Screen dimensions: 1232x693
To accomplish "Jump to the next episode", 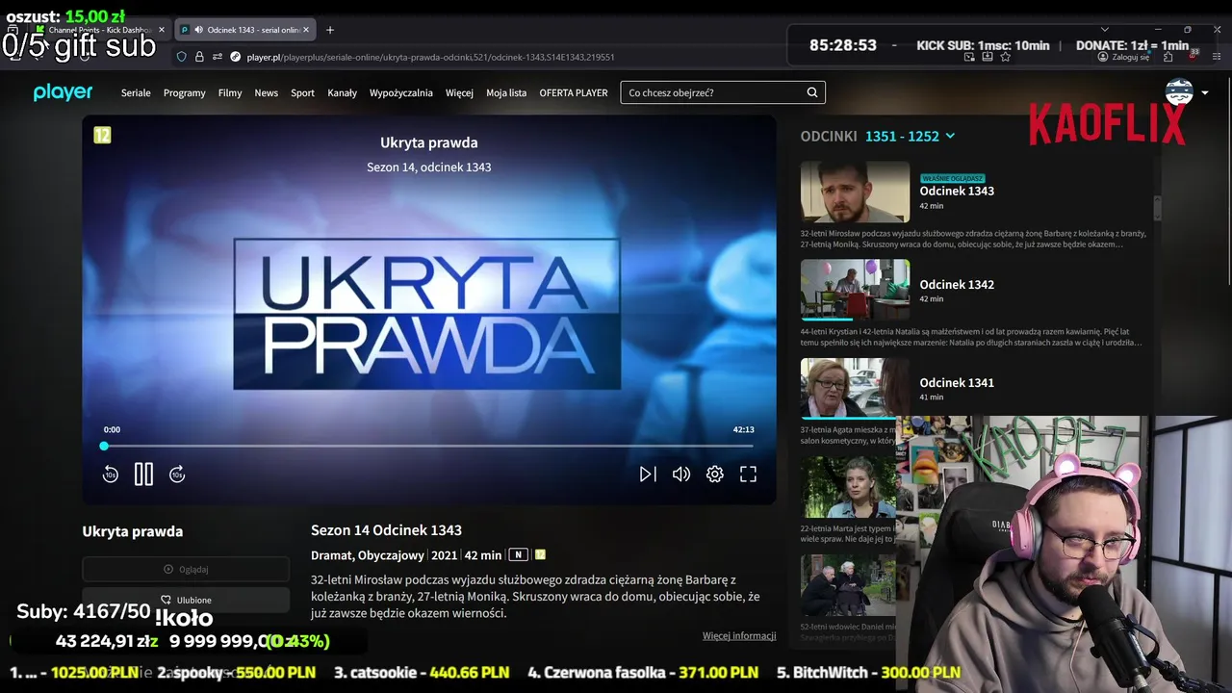I will point(648,474).
